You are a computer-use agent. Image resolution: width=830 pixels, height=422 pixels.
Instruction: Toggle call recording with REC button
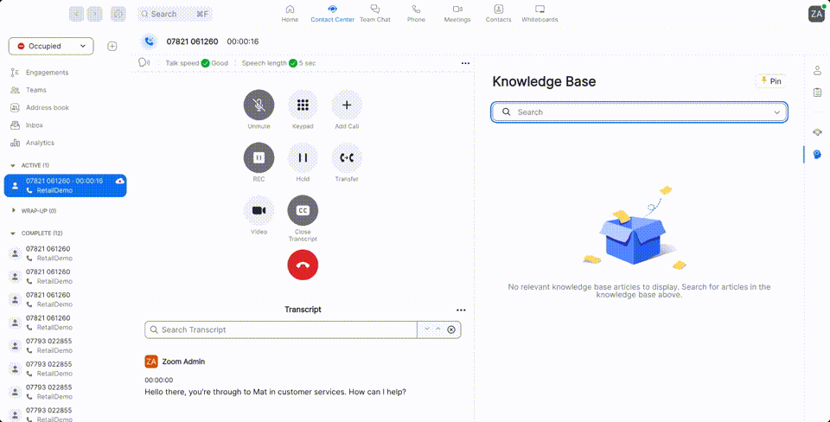tap(259, 158)
